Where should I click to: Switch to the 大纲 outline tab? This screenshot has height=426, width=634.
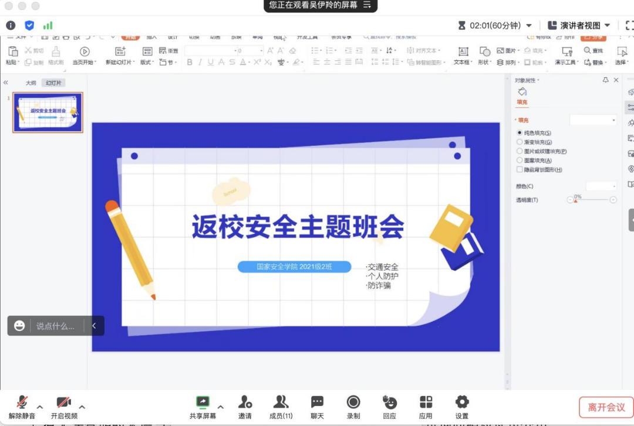(x=31, y=83)
